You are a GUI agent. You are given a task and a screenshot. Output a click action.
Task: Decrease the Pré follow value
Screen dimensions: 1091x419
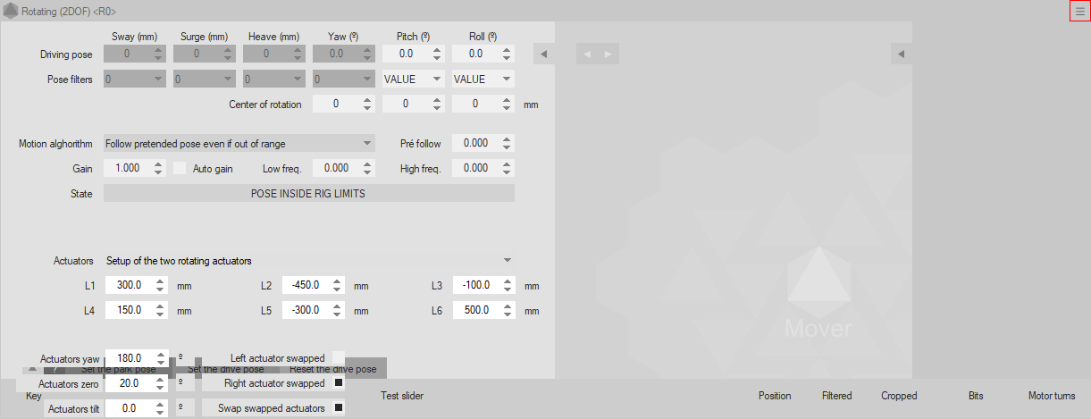[507, 147]
